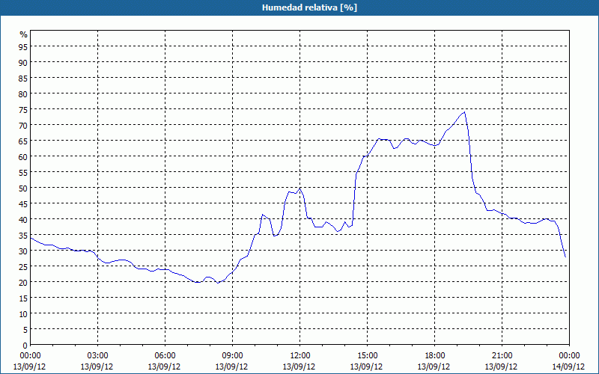The image size is (599, 374).
Task: Click the 90 y-axis value
Action: click(23, 63)
